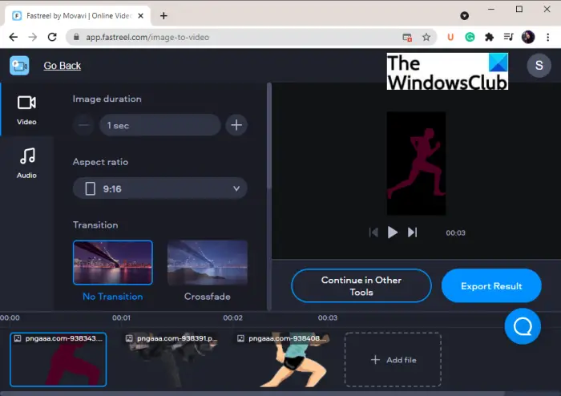561x396 pixels.
Task: Reload the page
Action: 52,37
